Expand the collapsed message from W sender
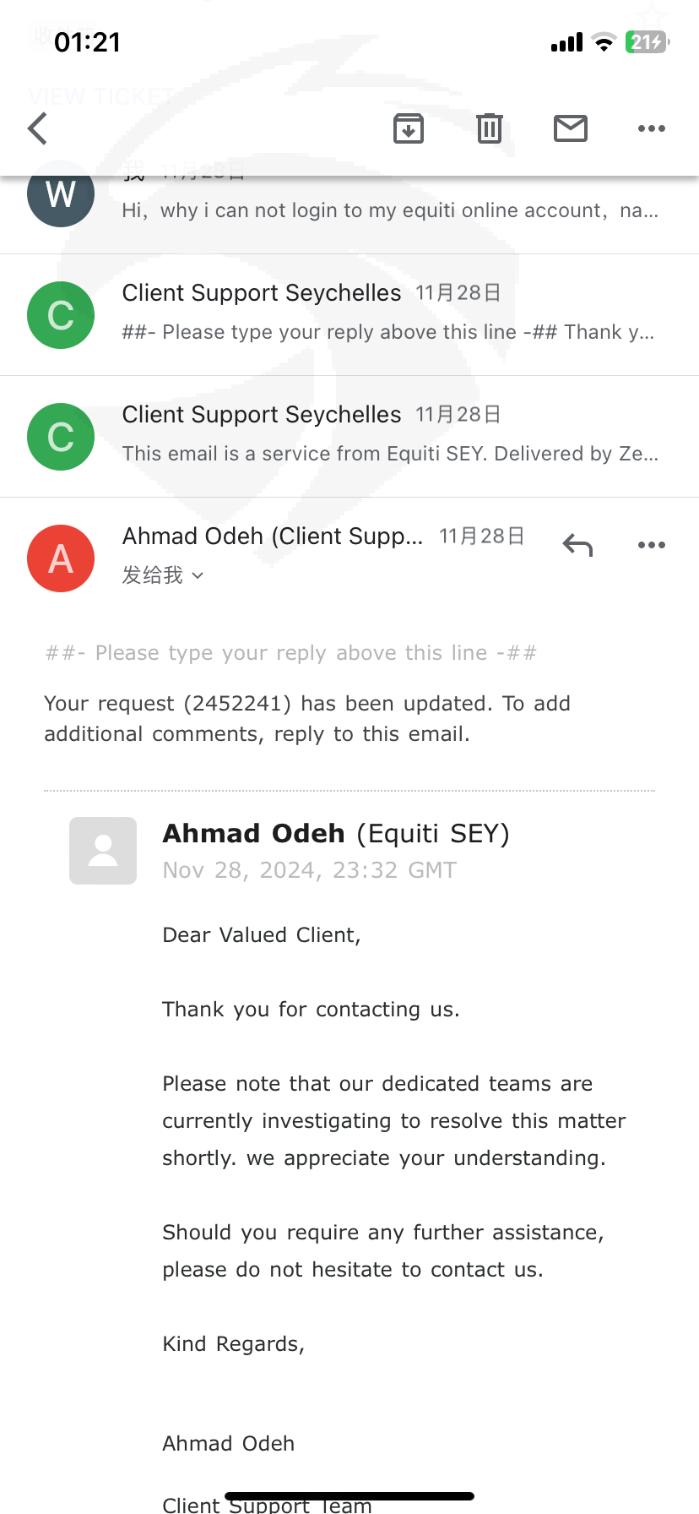Screen dimensions: 699x1514 coord(349,211)
